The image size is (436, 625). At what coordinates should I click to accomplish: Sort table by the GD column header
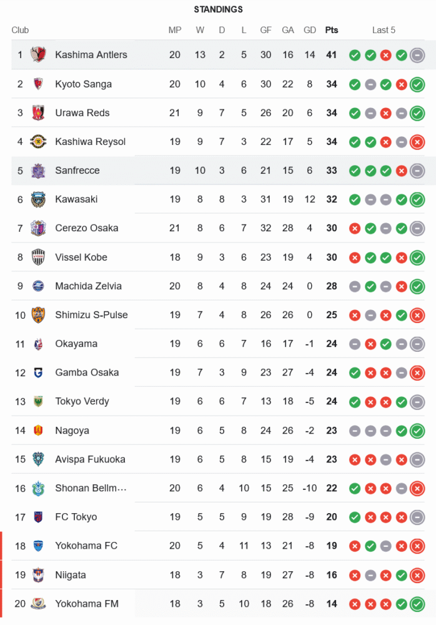(x=309, y=30)
